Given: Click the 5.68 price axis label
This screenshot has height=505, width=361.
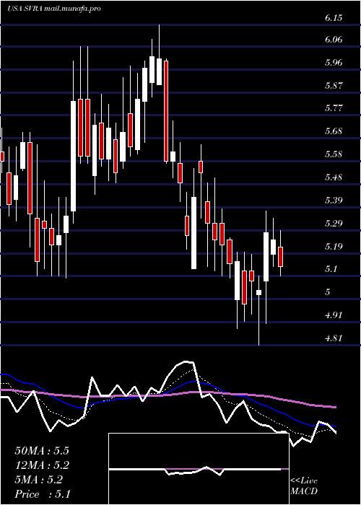Looking at the screenshot, I should (x=334, y=131).
